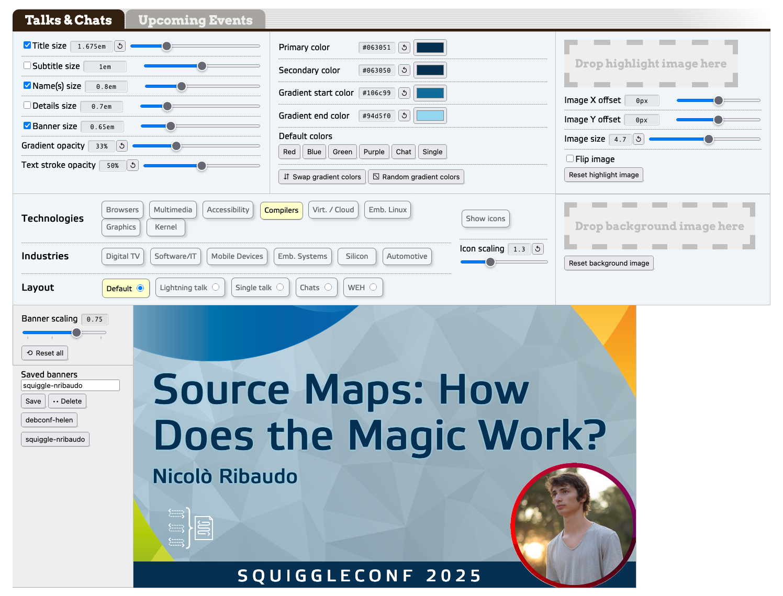Reset the Title size value
Image resolution: width=783 pixels, height=596 pixels.
tap(120, 46)
